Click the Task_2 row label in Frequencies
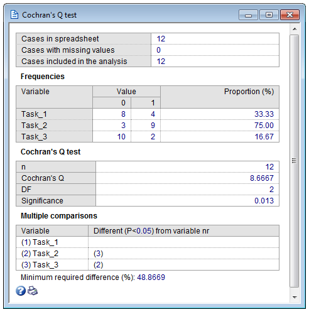Viewport: 309px width, 312px height. click(34, 126)
